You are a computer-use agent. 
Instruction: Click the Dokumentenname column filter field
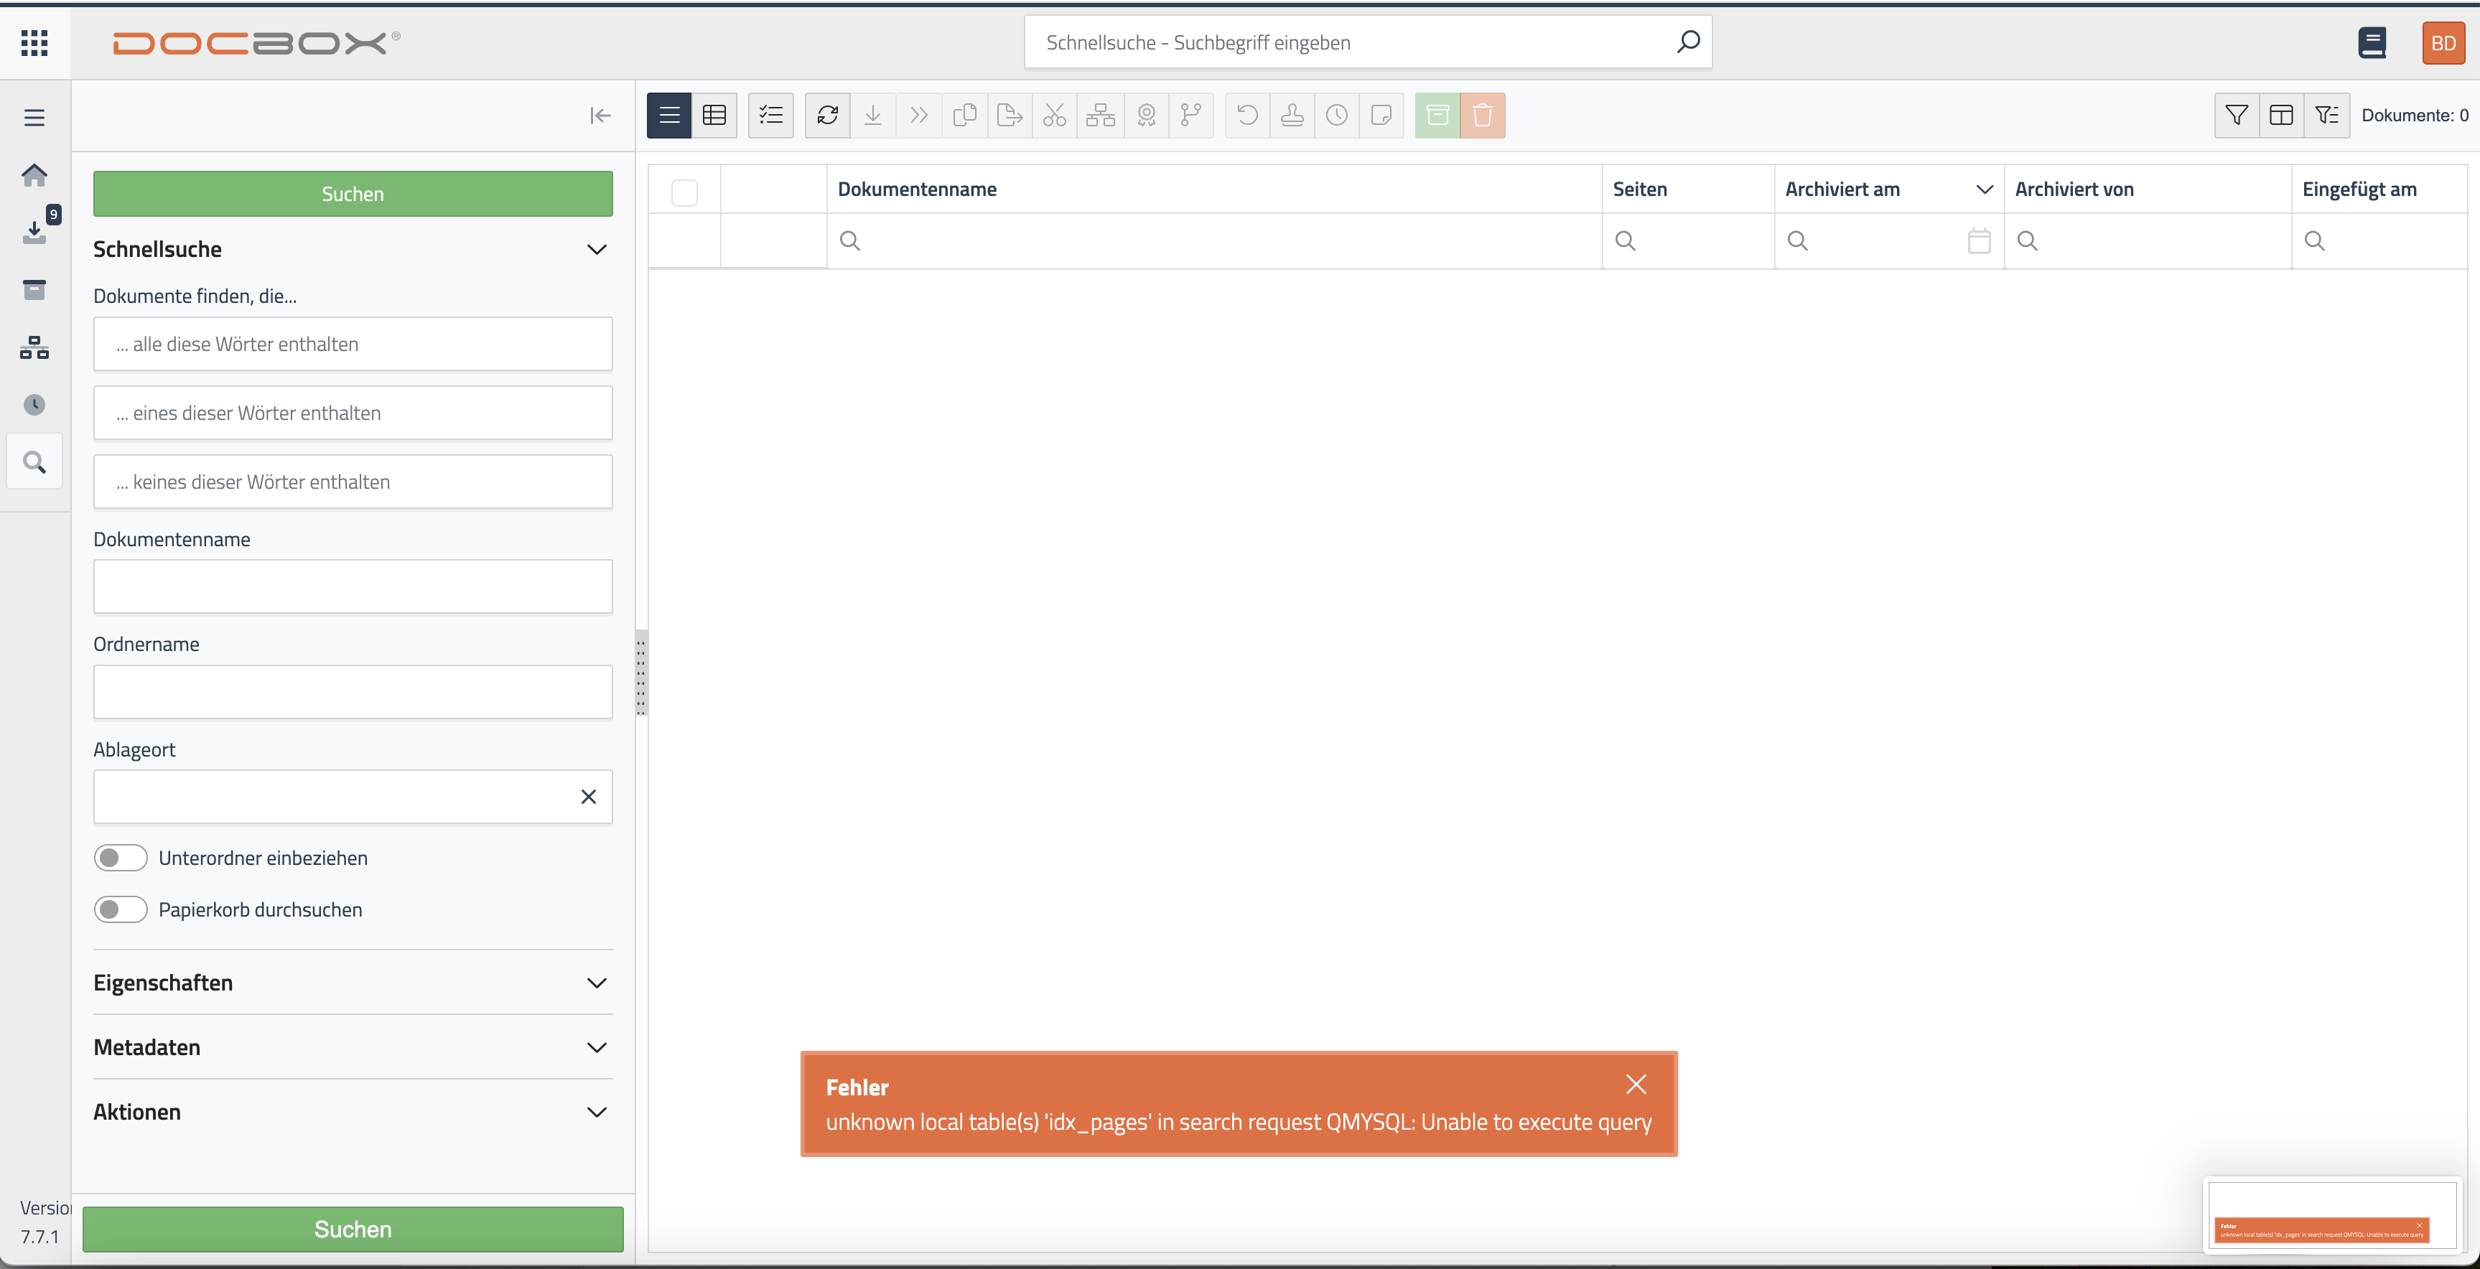(x=1214, y=240)
